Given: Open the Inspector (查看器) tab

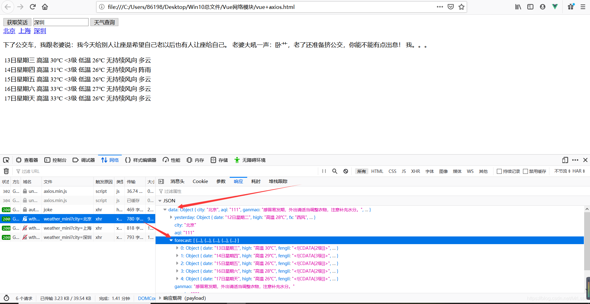Looking at the screenshot, I should [27, 160].
